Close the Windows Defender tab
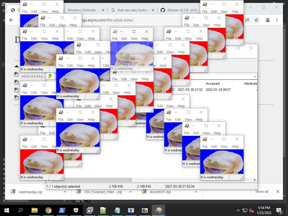Image resolution: width=288 pixels, height=216 pixels. coord(103,10)
